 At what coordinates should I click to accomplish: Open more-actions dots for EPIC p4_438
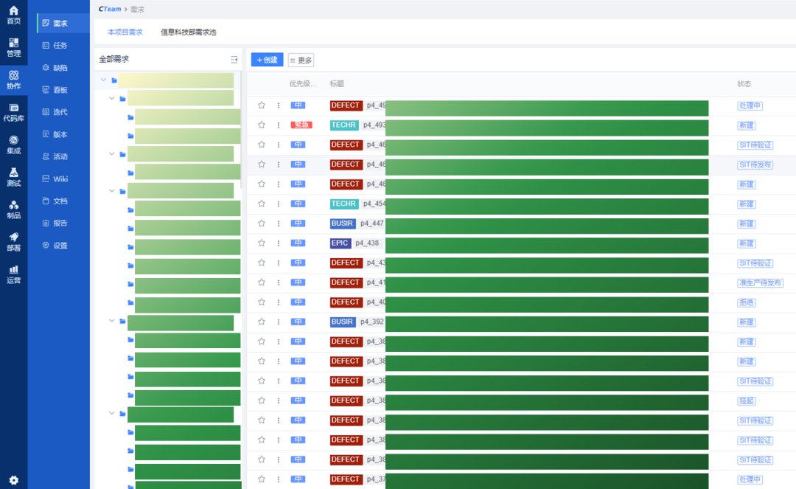tap(278, 243)
